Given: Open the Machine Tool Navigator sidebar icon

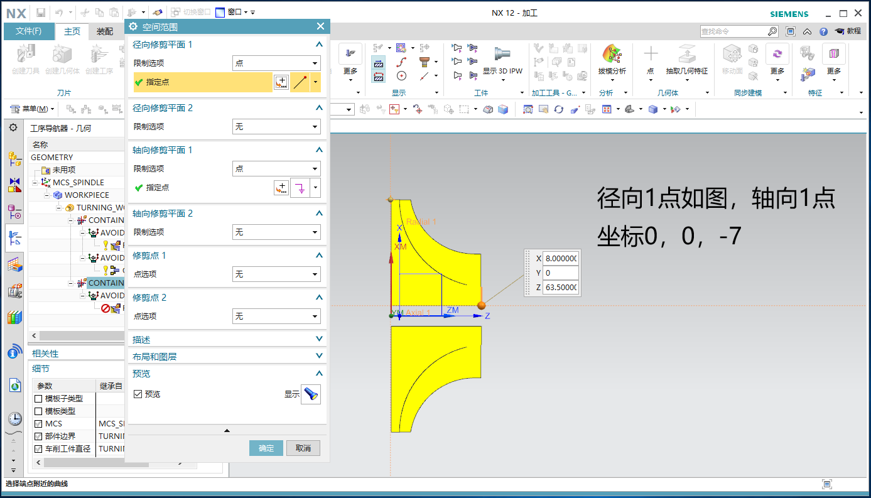Looking at the screenshot, I should [x=14, y=291].
